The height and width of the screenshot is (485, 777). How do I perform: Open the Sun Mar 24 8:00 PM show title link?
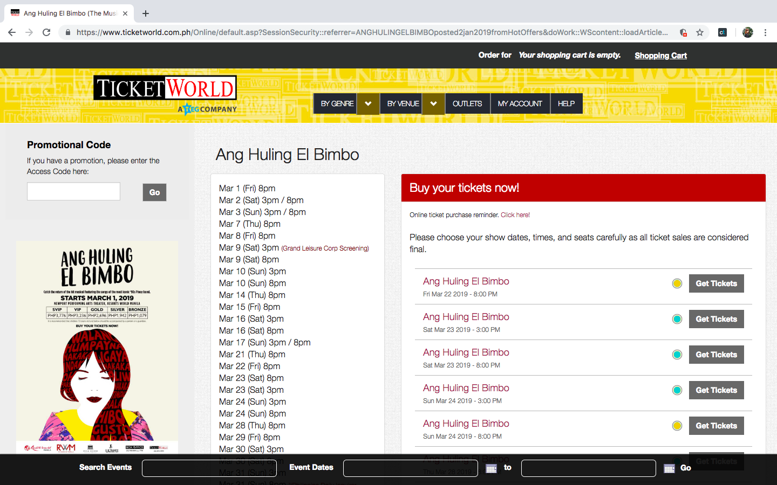(x=466, y=424)
